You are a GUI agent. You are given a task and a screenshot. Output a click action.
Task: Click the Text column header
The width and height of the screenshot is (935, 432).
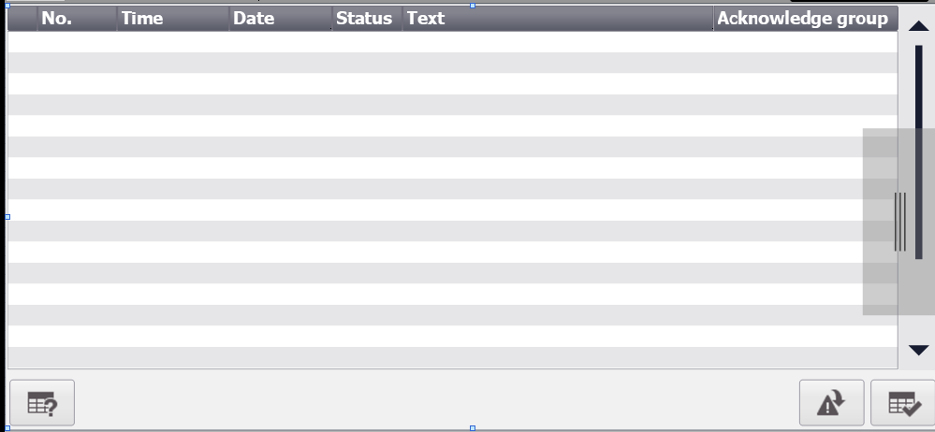pyautogui.click(x=557, y=19)
